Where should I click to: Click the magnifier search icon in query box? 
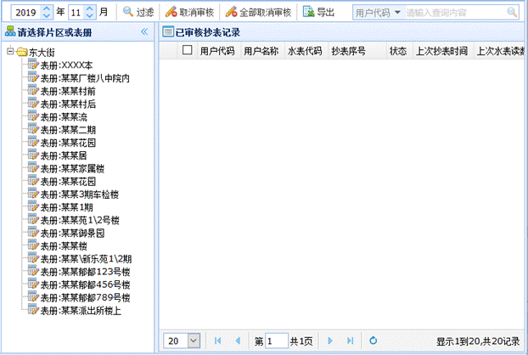(x=512, y=12)
